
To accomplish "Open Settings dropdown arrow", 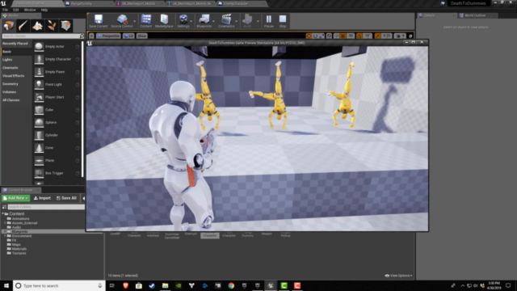I will click(x=191, y=21).
